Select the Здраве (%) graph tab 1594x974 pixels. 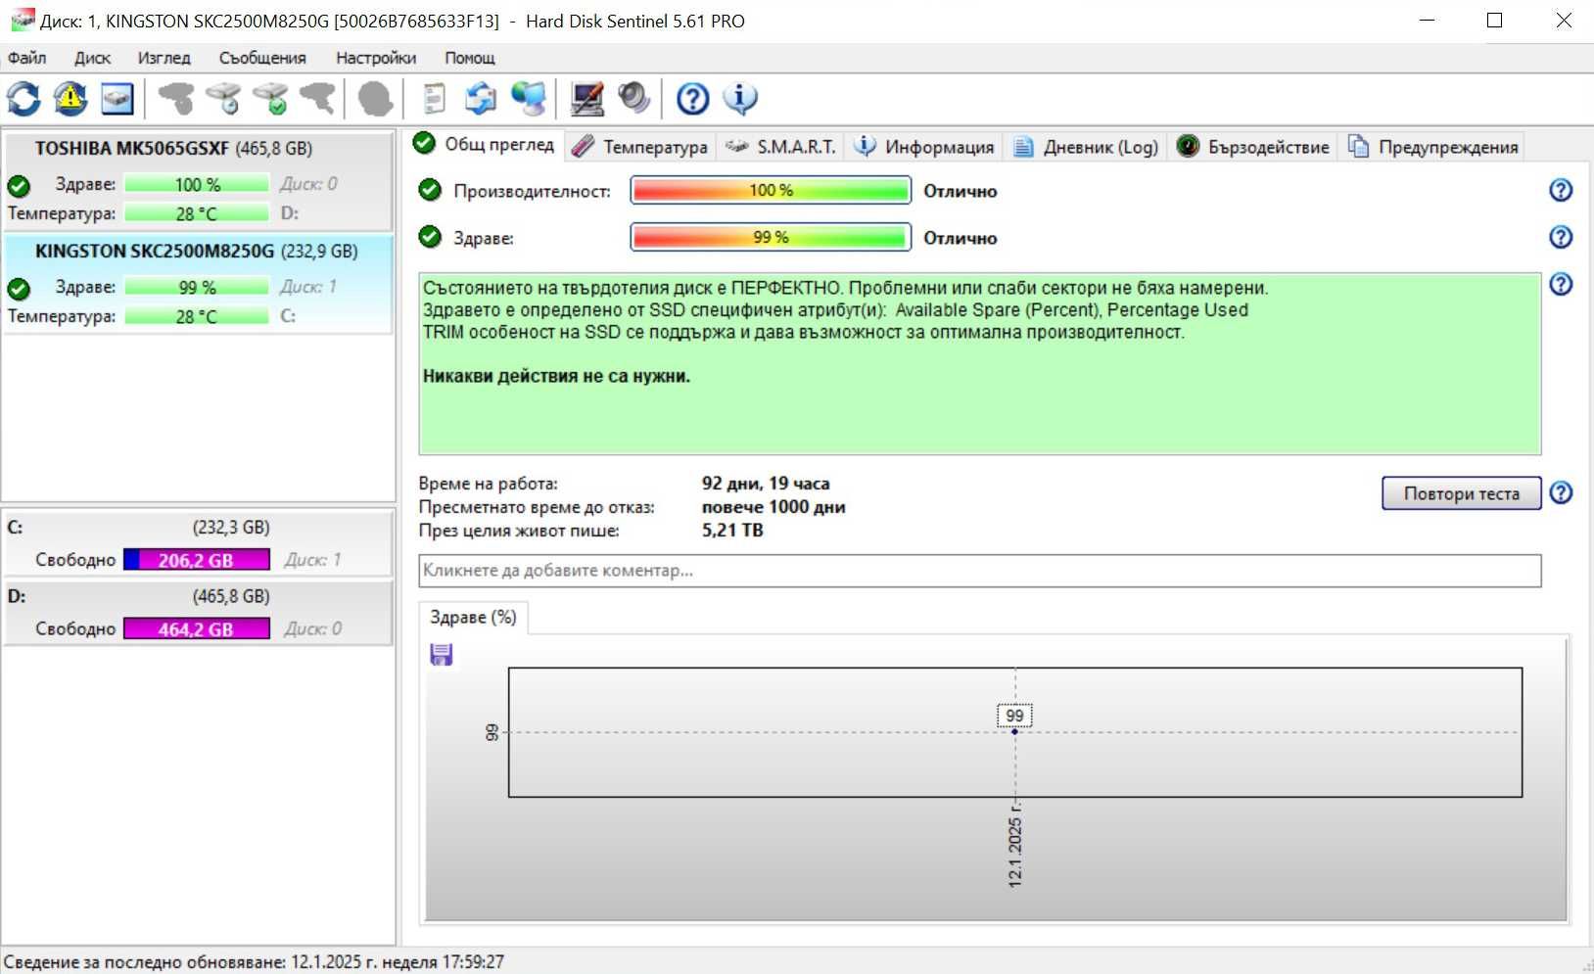(474, 618)
